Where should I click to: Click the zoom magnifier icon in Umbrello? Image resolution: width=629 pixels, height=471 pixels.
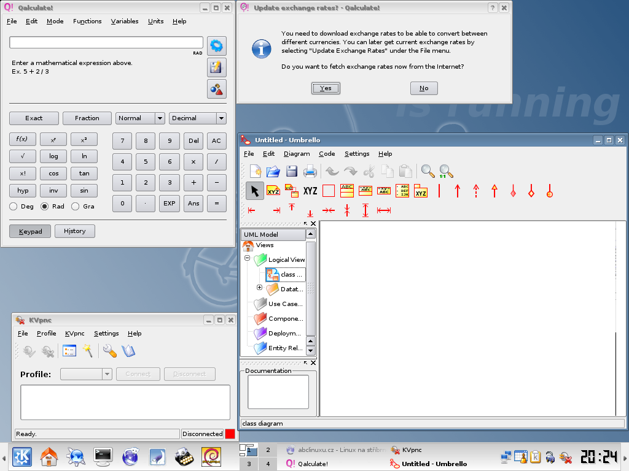point(428,172)
